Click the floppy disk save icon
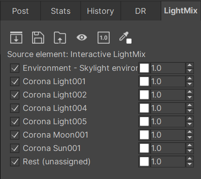The width and height of the screenshot is (201, 179). 38,37
